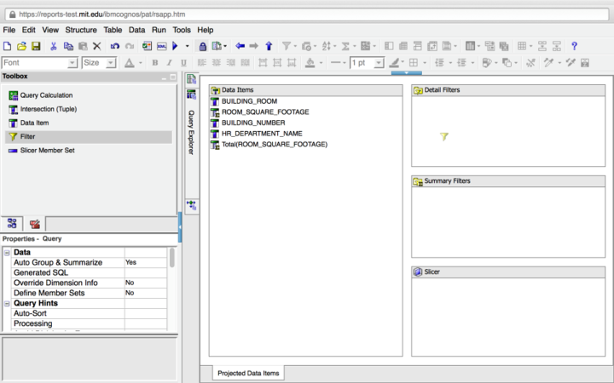Click the Auto Group & Summarize property
This screenshot has width=614, height=383.
coord(57,263)
